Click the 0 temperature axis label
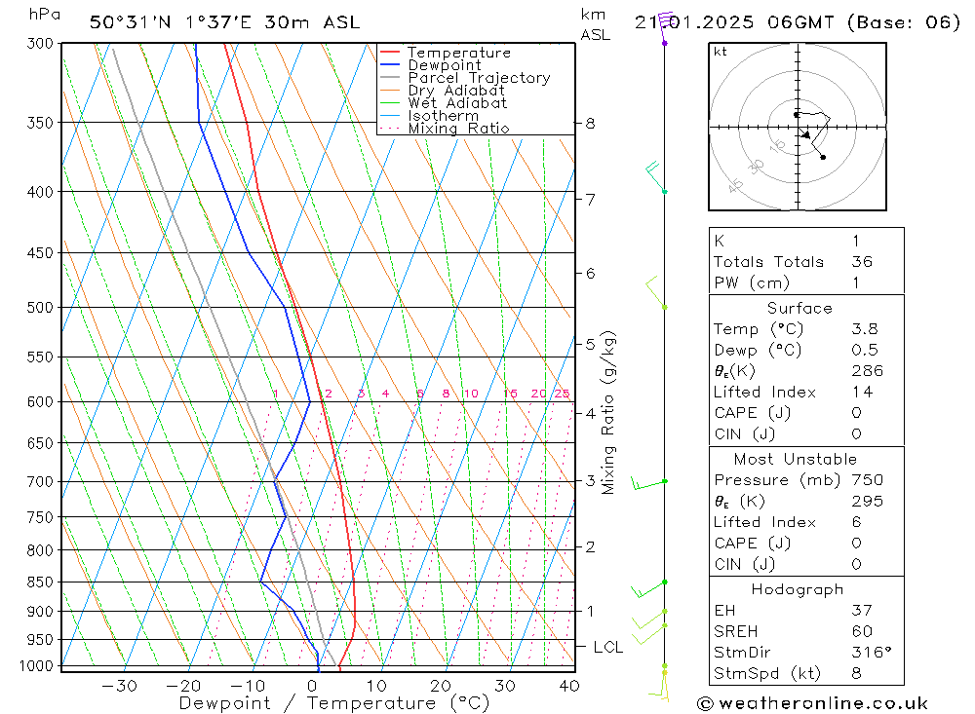 tap(312, 687)
